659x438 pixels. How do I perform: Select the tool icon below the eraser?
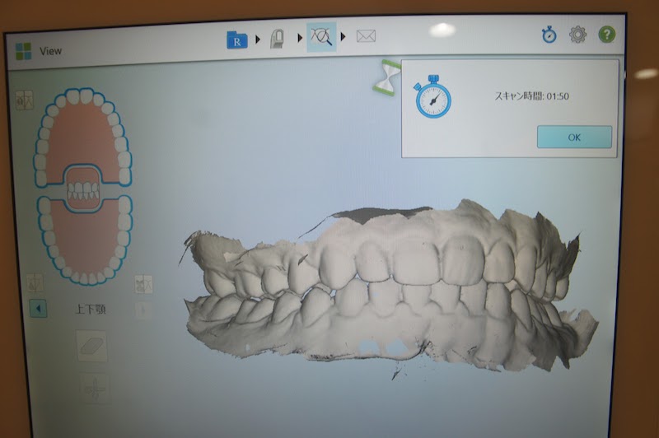[x=94, y=389]
